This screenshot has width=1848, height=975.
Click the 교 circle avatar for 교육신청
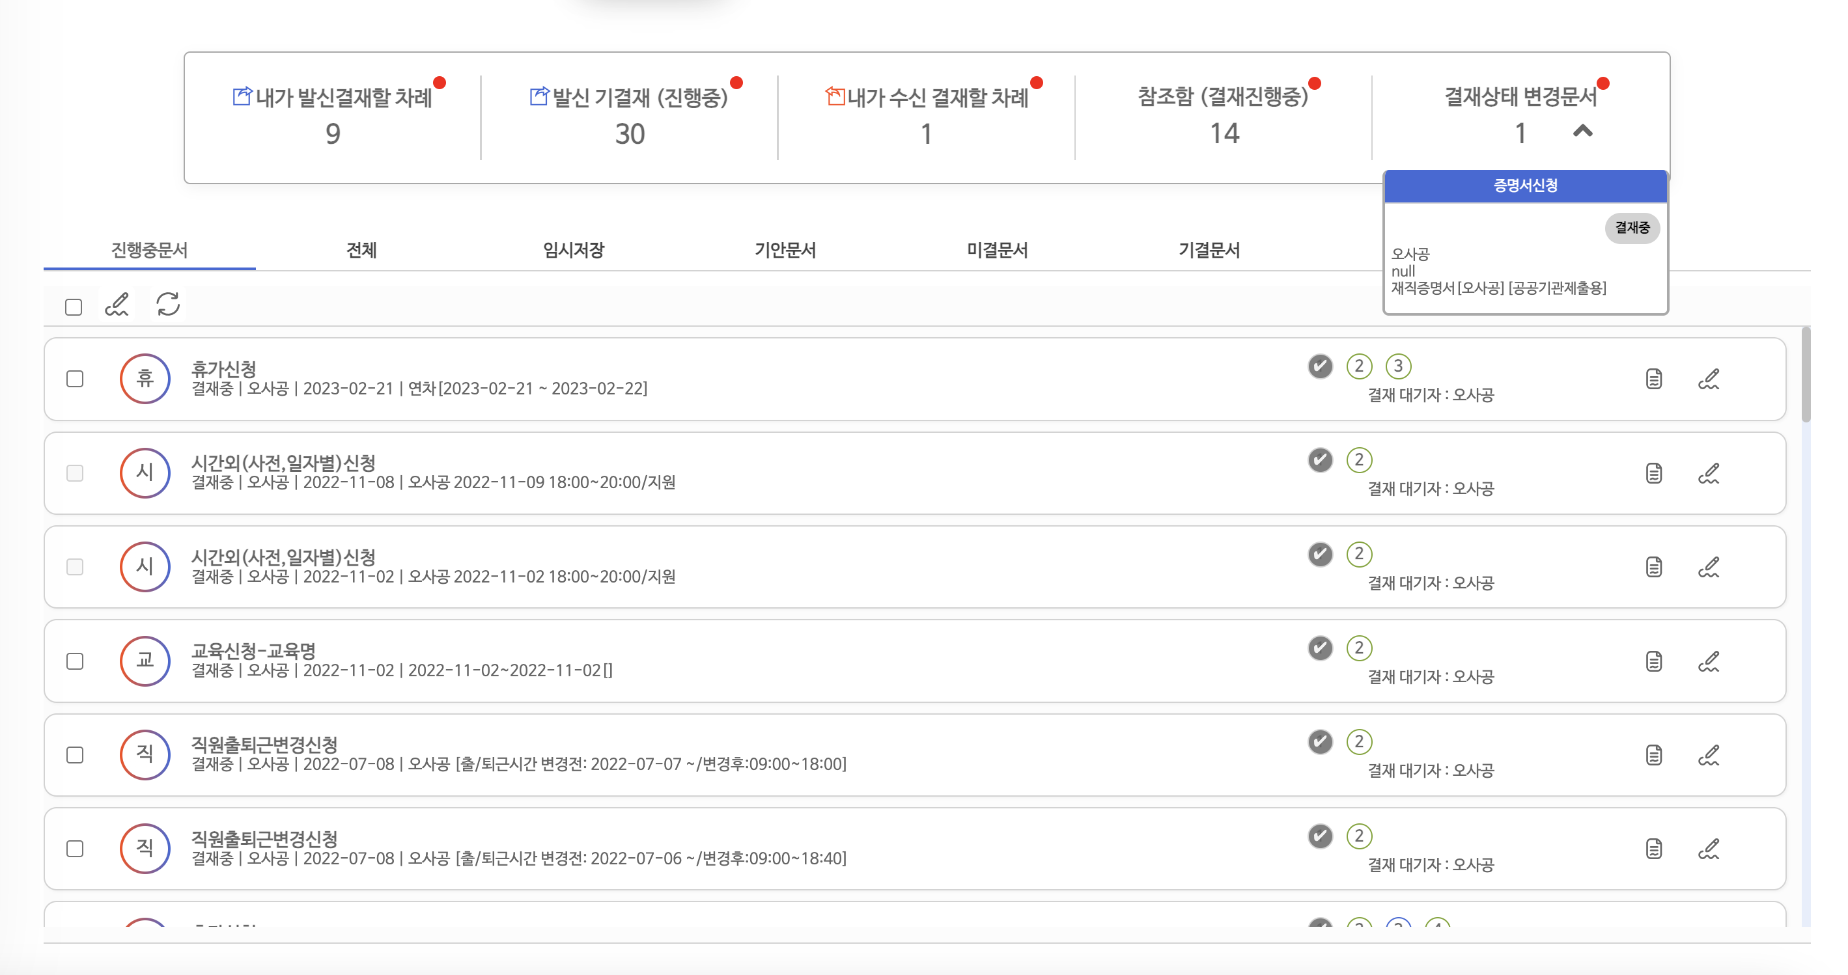pyautogui.click(x=145, y=661)
